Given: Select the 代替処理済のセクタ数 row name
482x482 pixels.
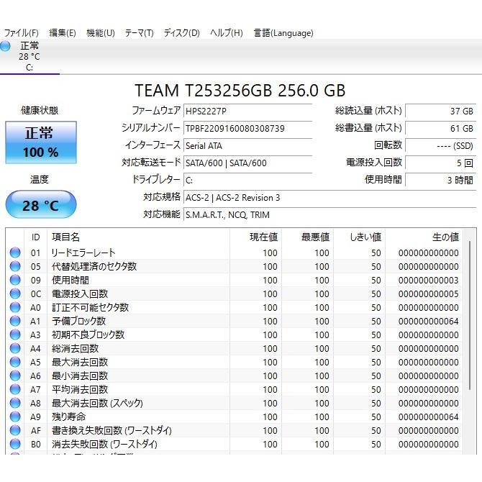Looking at the screenshot, I should pyautogui.click(x=94, y=266).
